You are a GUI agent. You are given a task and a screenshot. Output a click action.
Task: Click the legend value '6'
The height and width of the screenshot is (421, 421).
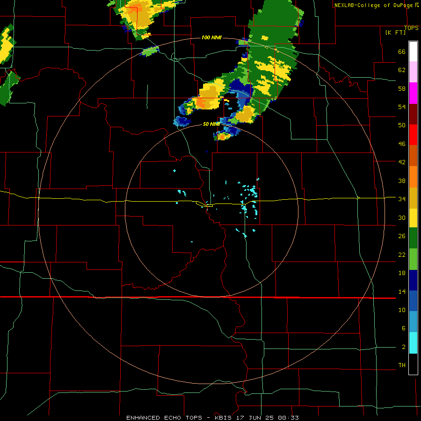pyautogui.click(x=404, y=328)
